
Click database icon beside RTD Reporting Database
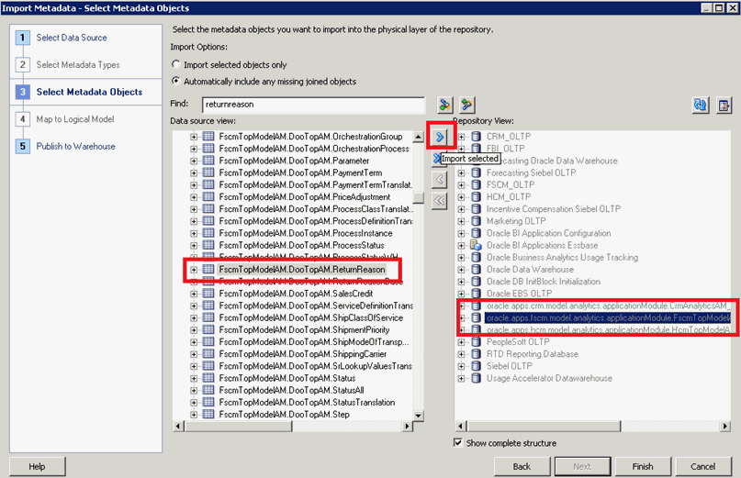click(476, 354)
